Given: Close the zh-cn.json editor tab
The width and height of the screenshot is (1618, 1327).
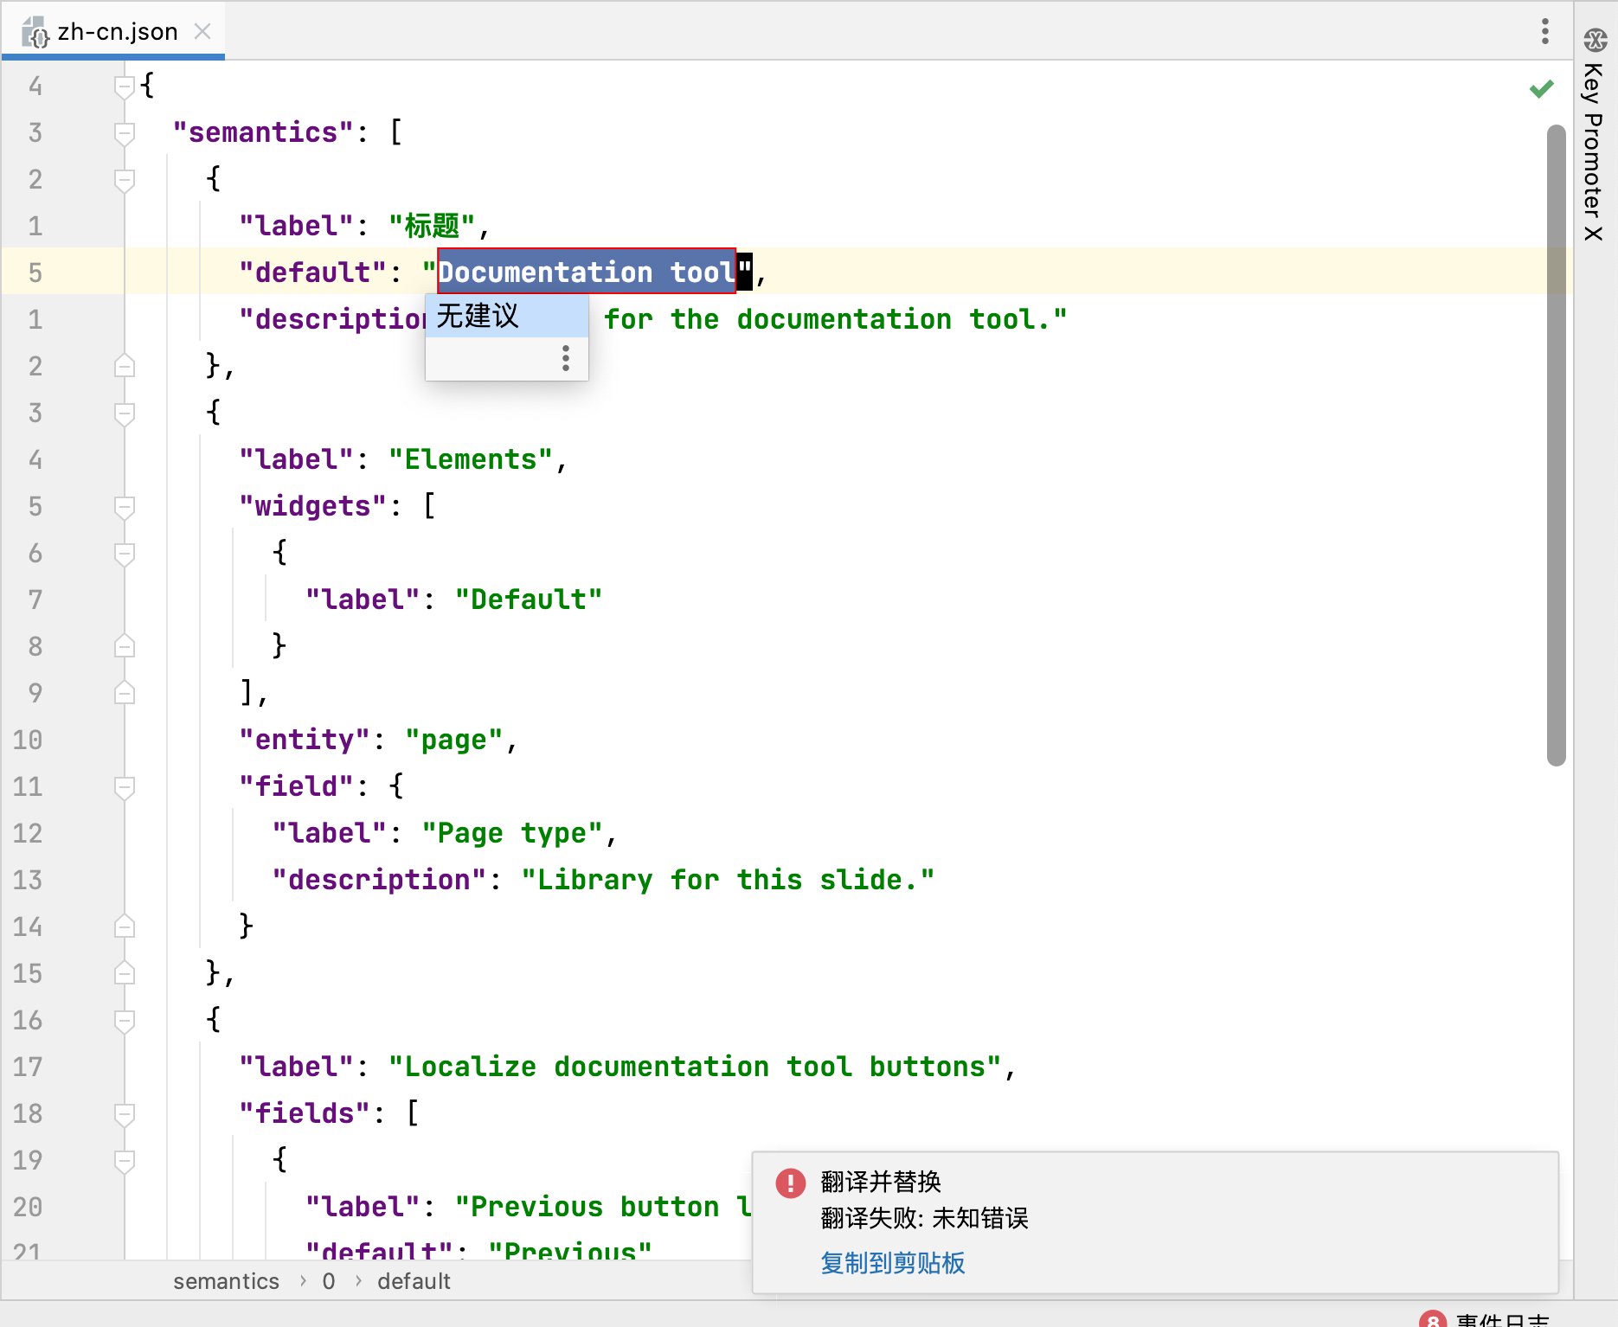Looking at the screenshot, I should 202,32.
